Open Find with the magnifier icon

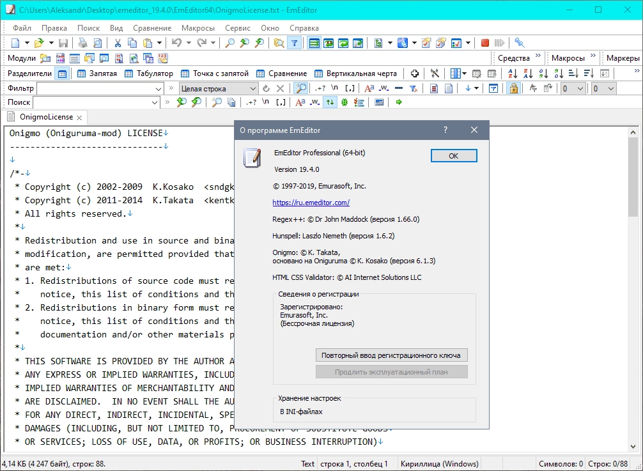230,43
